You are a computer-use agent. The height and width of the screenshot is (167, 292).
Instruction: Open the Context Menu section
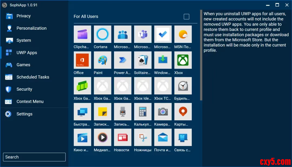click(34, 101)
